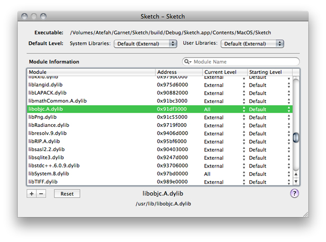This screenshot has height=242, width=326.
Task: Select the libSystem.B.dylib module row
Action: click(160, 174)
